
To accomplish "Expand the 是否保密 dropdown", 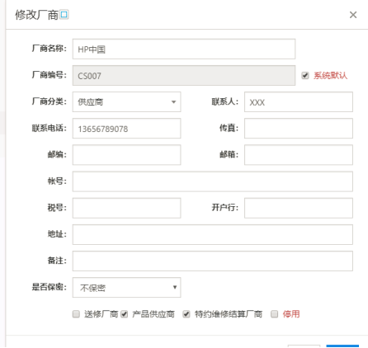I will 126,288.
